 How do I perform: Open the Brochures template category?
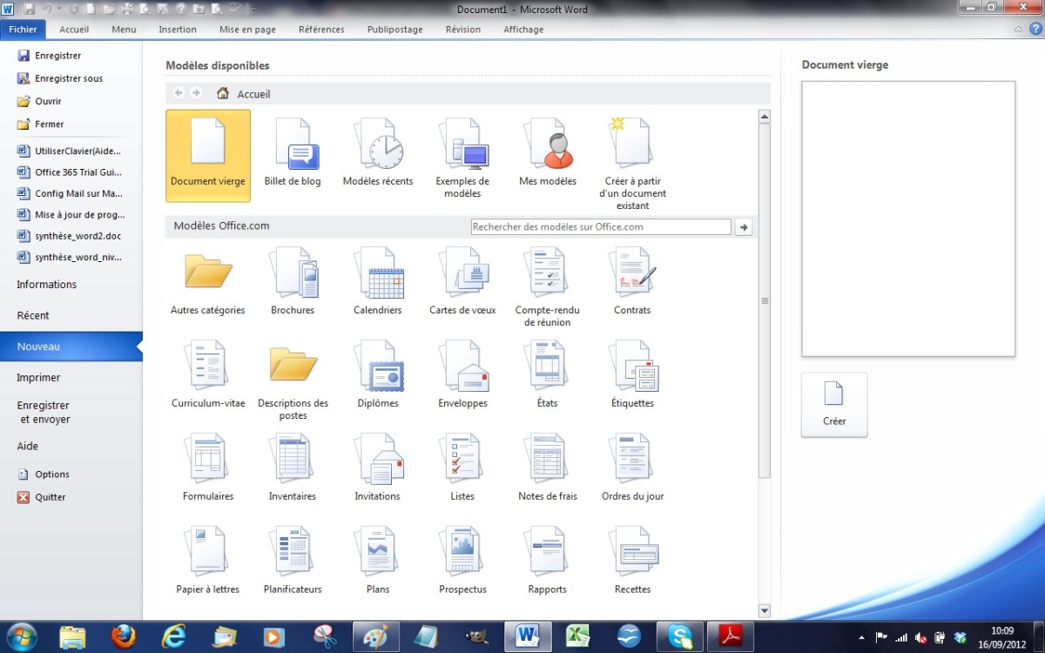(293, 281)
